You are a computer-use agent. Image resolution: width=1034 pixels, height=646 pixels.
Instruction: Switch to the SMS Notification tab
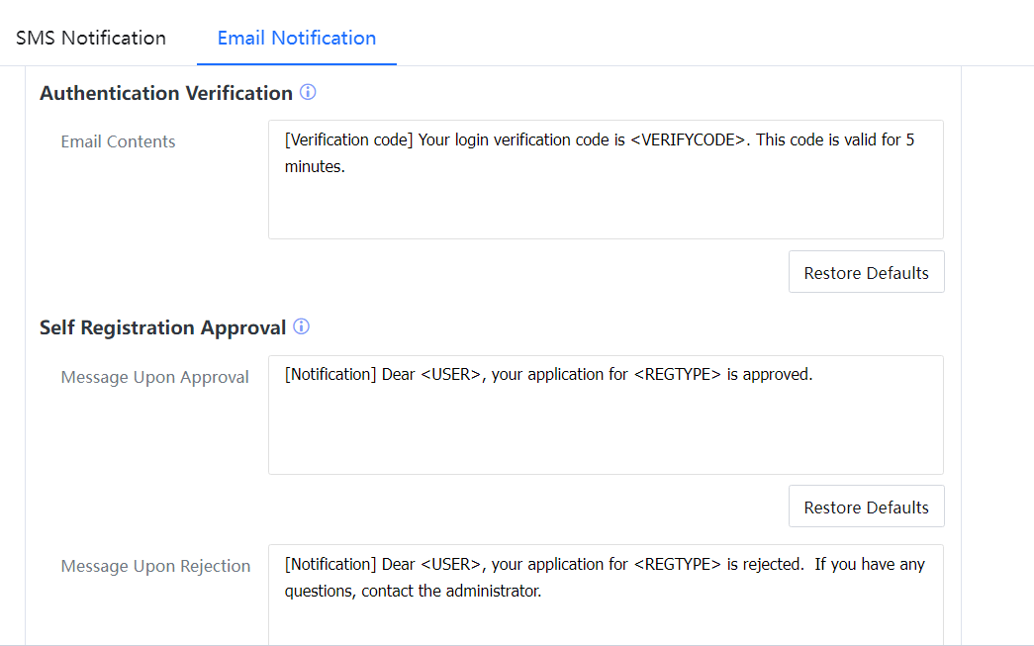pos(91,39)
